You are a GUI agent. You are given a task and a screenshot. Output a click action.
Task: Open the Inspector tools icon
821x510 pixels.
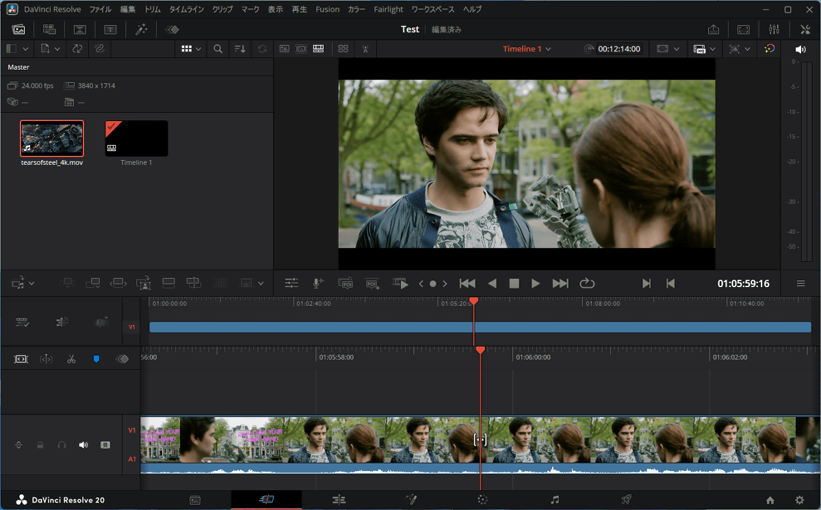pos(805,29)
